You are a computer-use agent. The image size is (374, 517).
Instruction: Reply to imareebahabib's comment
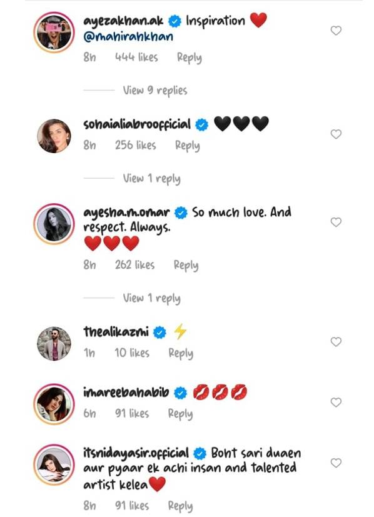pyautogui.click(x=180, y=414)
